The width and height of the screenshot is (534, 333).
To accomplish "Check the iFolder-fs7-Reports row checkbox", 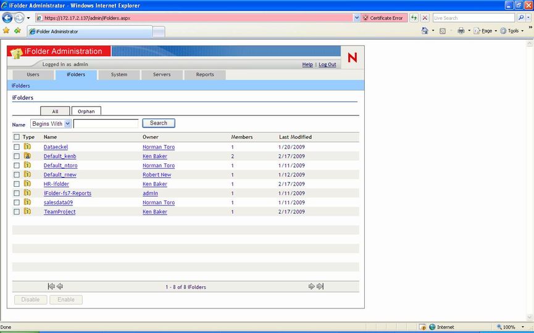I will 16,193.
